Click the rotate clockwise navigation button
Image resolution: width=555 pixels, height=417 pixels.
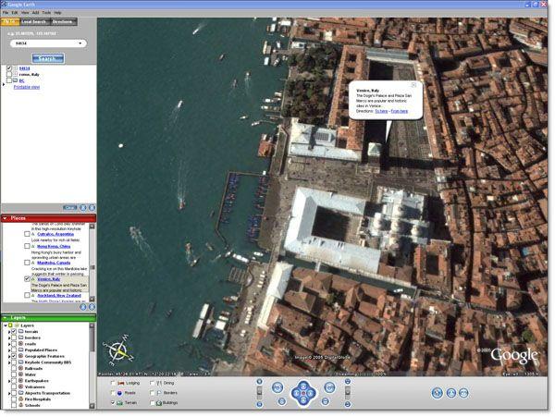[329, 386]
